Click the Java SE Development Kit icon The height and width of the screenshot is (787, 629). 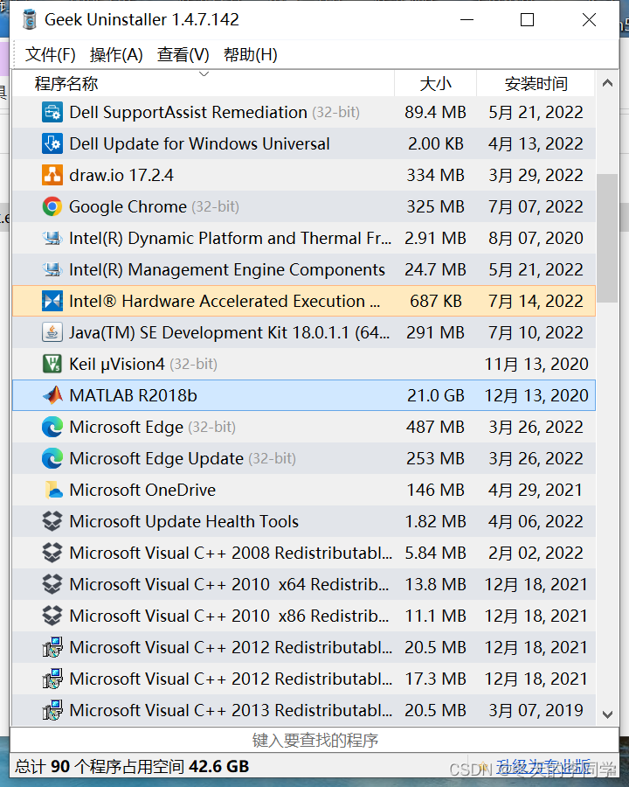click(52, 332)
